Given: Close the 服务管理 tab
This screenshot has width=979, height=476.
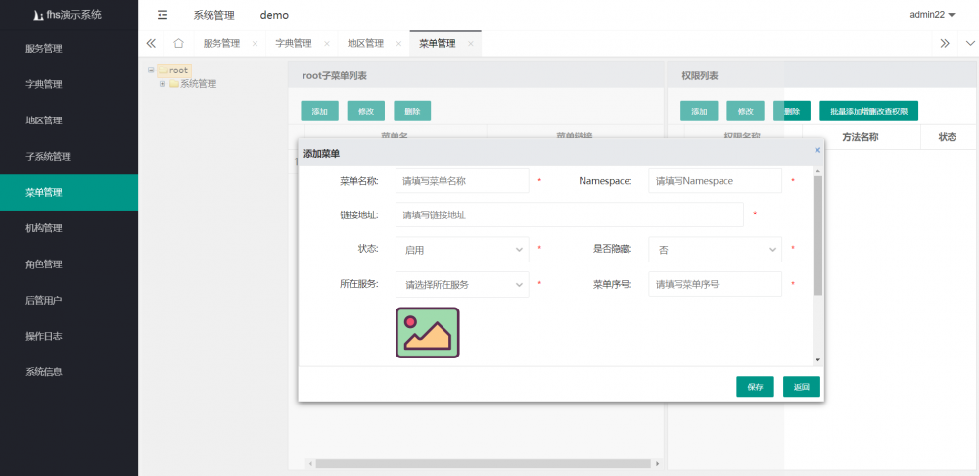Looking at the screenshot, I should pos(255,44).
